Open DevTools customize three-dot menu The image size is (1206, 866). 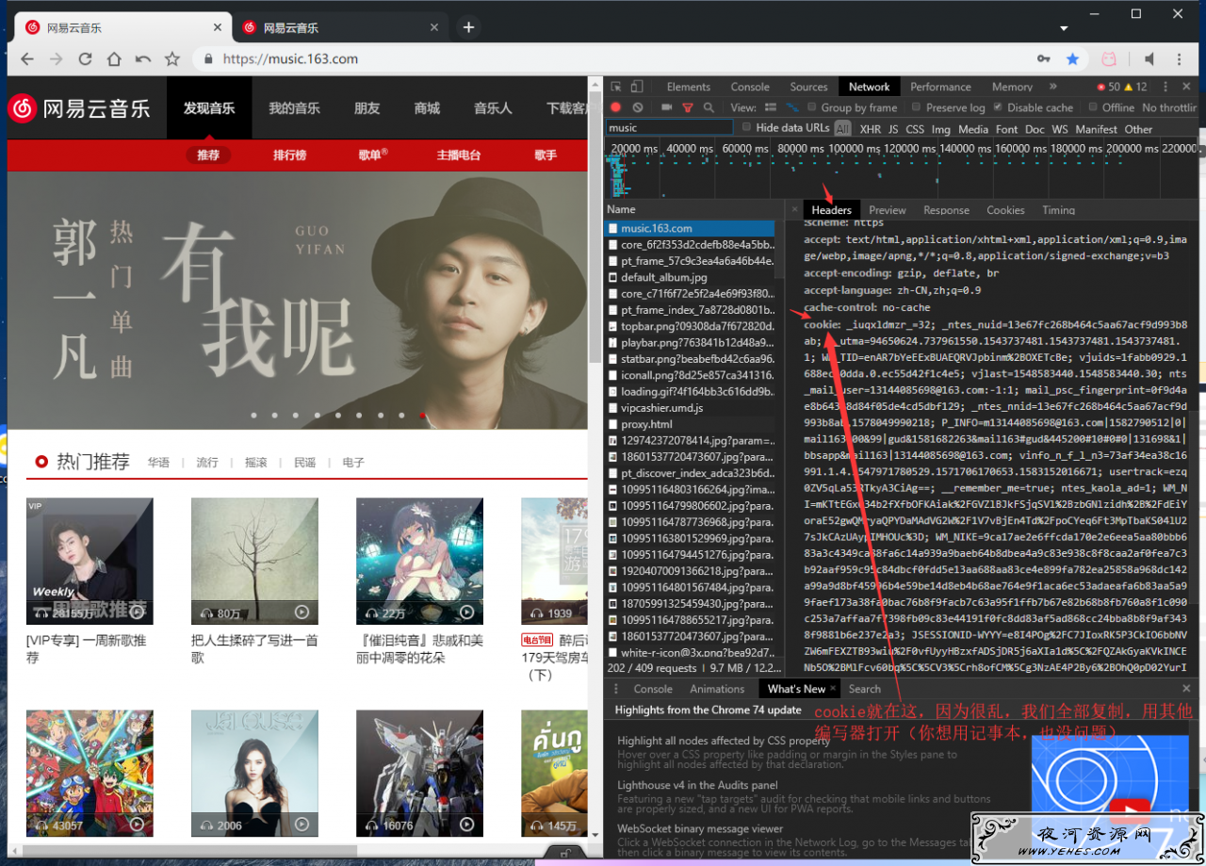pos(1167,87)
